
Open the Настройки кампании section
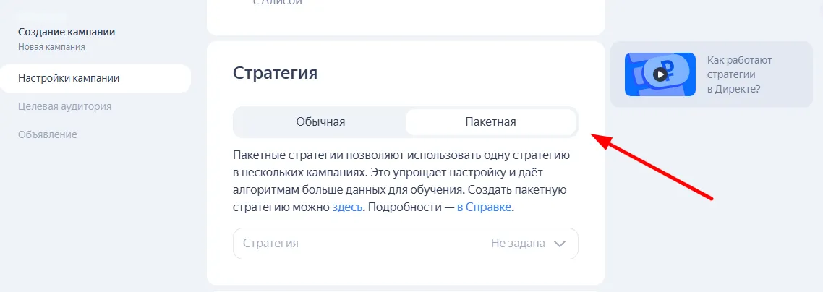tap(69, 78)
